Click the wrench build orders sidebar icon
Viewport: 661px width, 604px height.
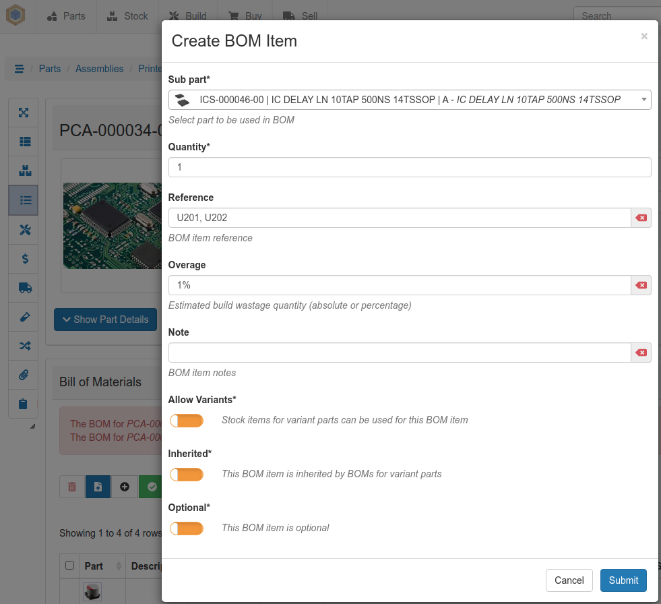coord(24,230)
